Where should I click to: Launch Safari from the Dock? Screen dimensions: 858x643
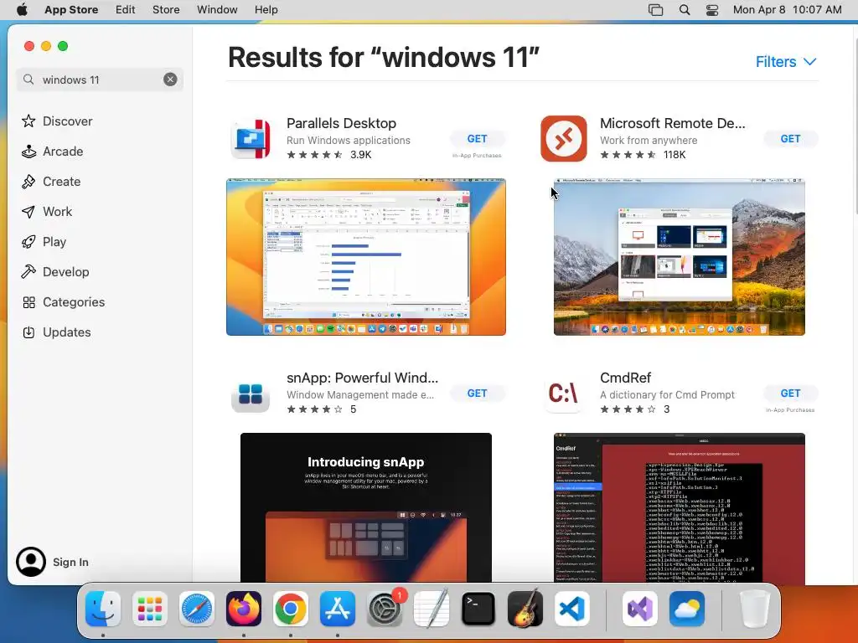click(196, 609)
